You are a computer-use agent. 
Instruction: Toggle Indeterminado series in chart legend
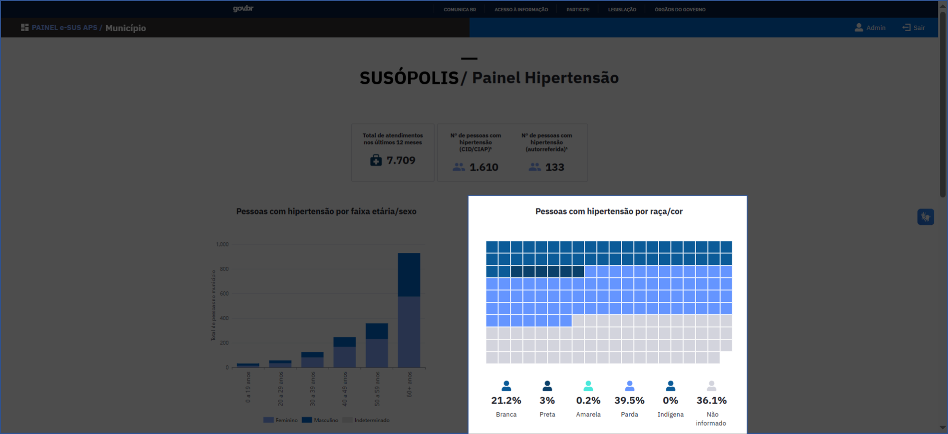(366, 420)
